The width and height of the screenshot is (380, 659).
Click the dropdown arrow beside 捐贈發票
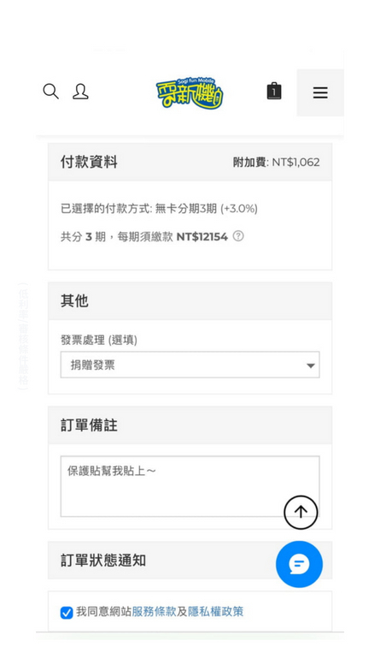click(310, 365)
